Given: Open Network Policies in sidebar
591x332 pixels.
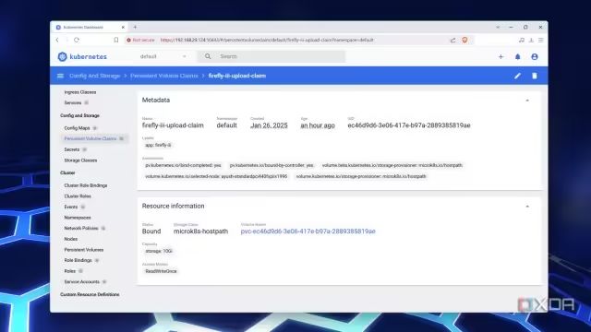Looking at the screenshot, I should 81,228.
